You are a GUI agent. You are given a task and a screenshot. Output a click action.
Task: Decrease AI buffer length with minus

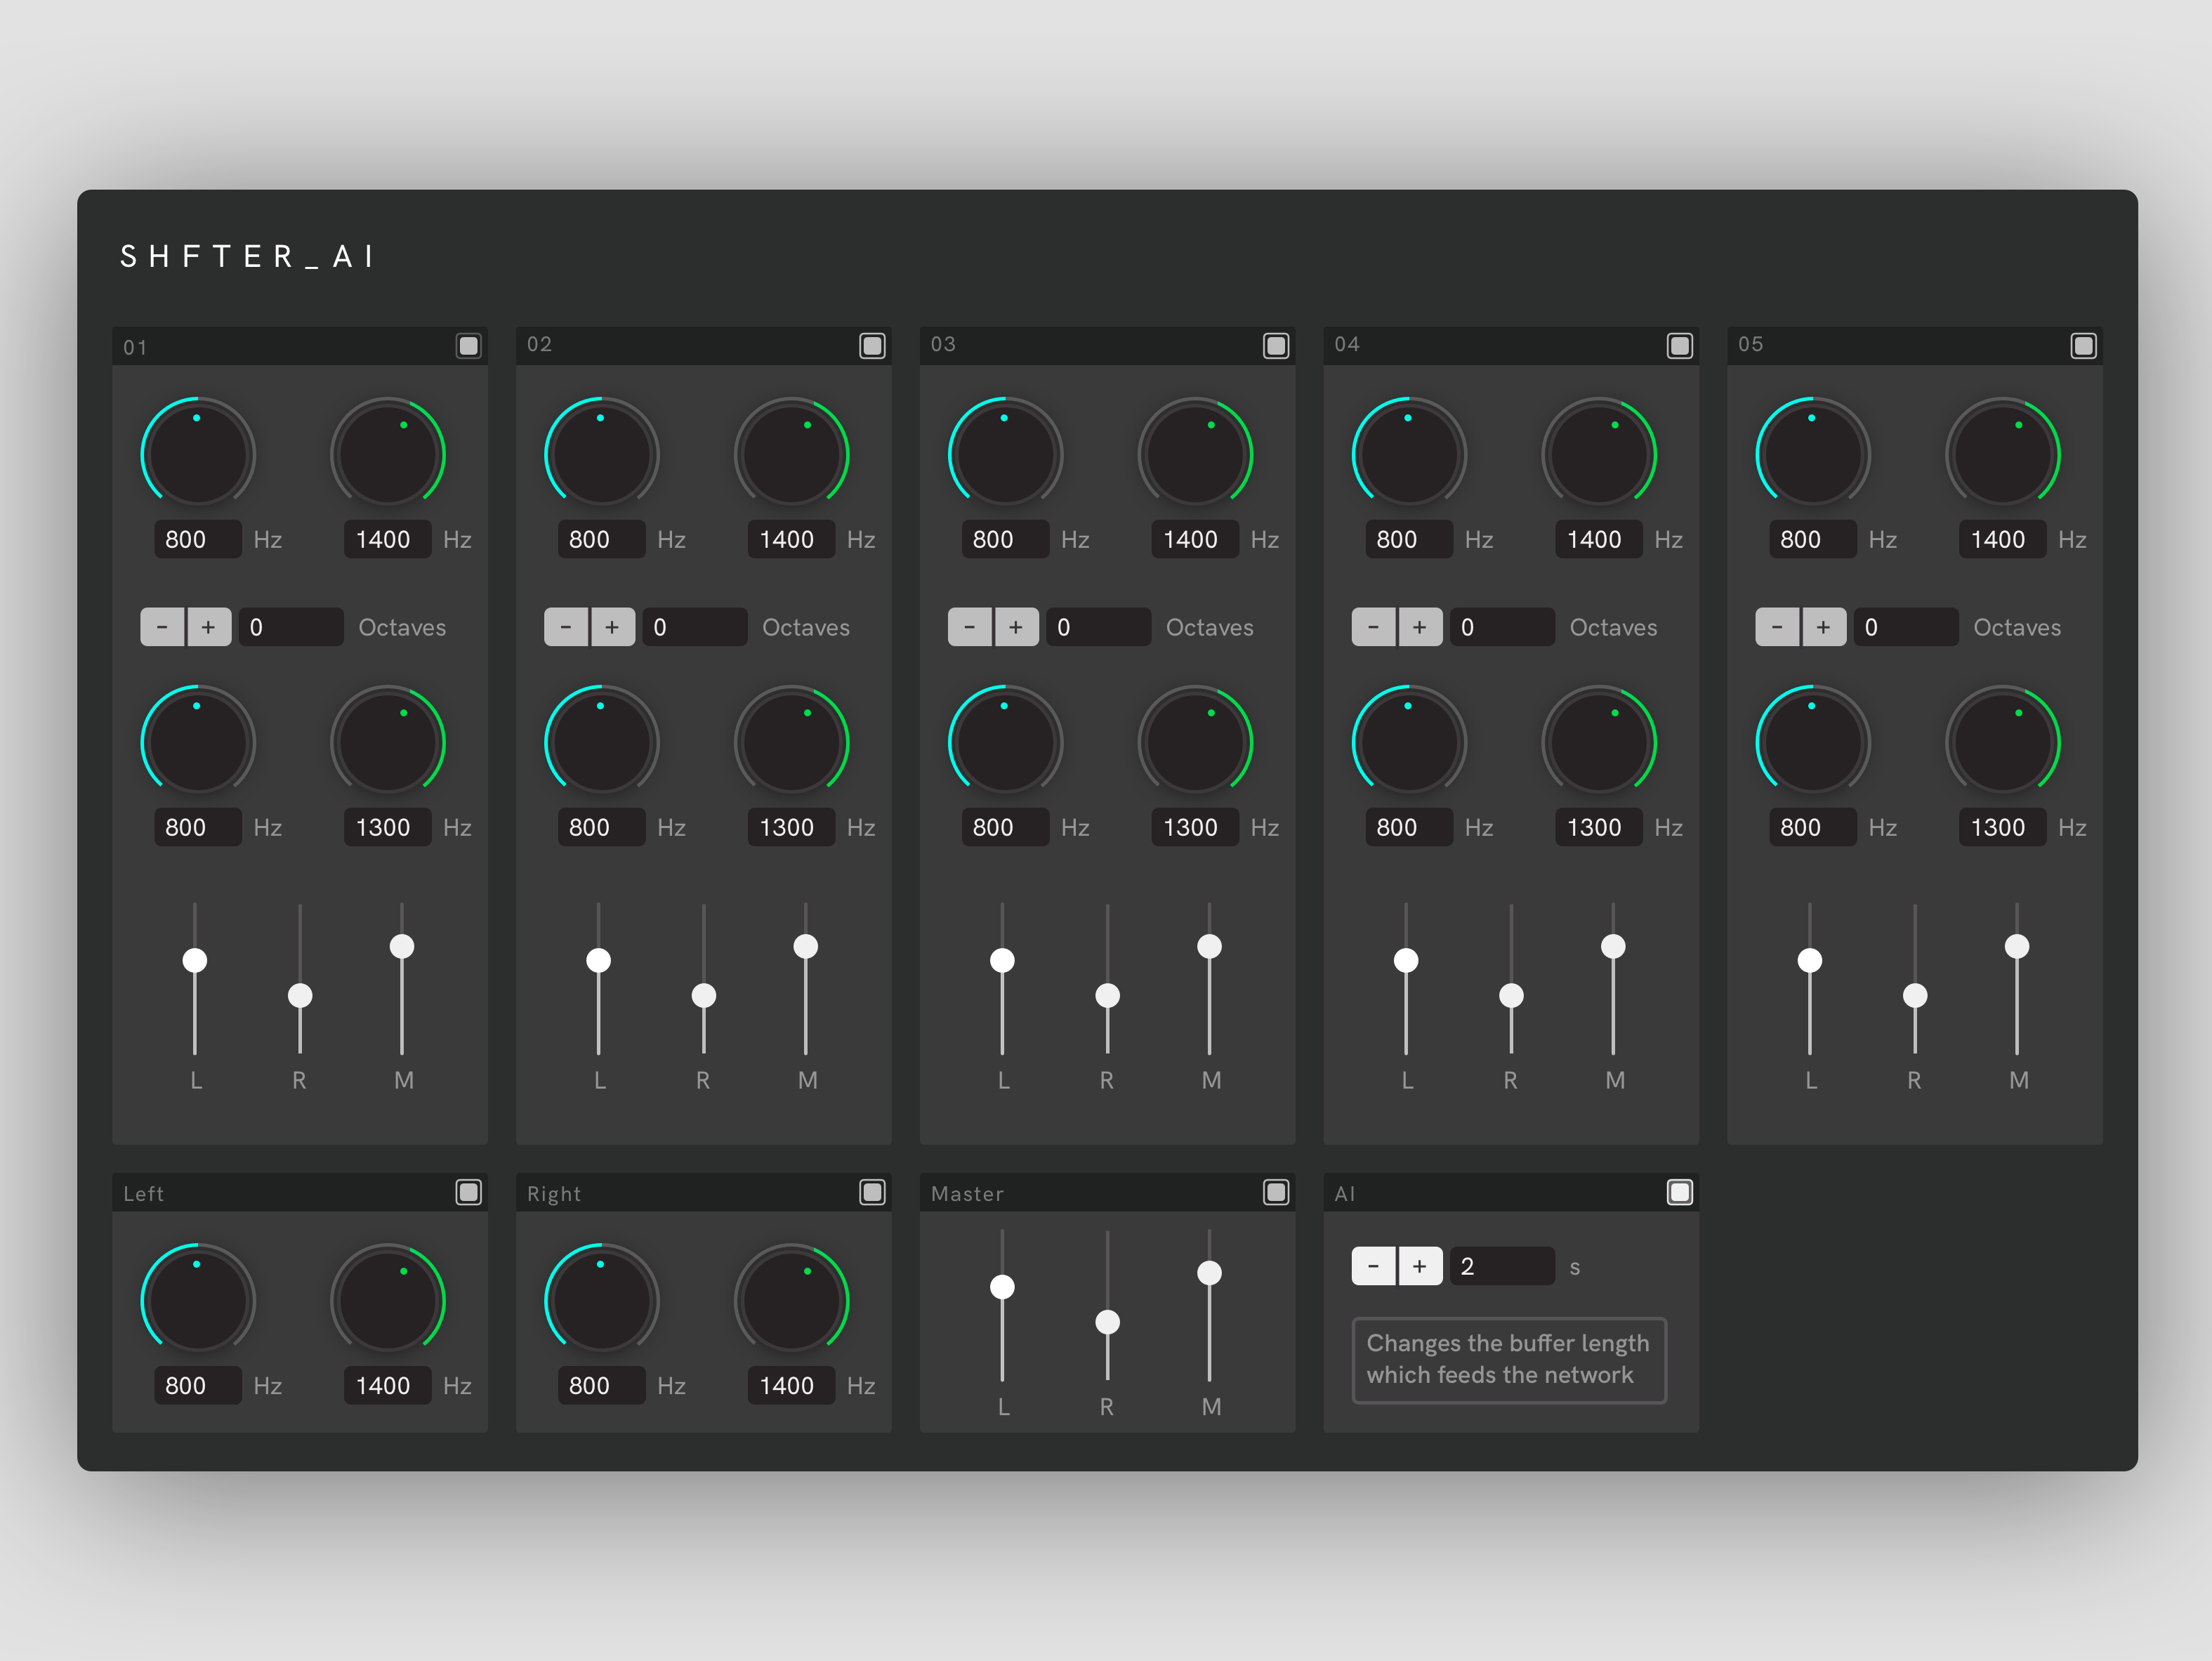coord(1373,1266)
